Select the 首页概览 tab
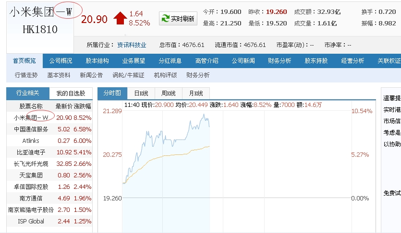This screenshot has width=401, height=233. 24,61
